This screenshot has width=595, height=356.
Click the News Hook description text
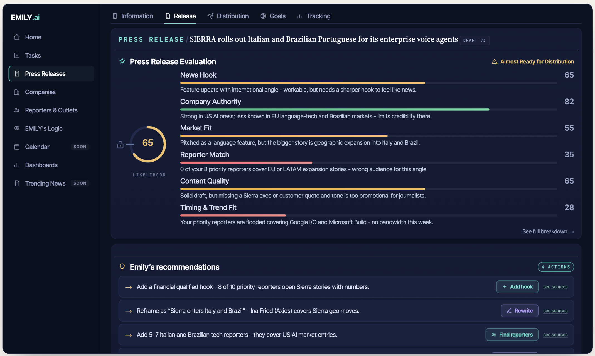[x=298, y=90]
